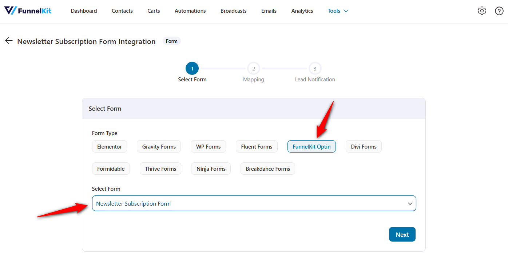
Task: Click the Form badge beside title
Action: pyautogui.click(x=171, y=41)
